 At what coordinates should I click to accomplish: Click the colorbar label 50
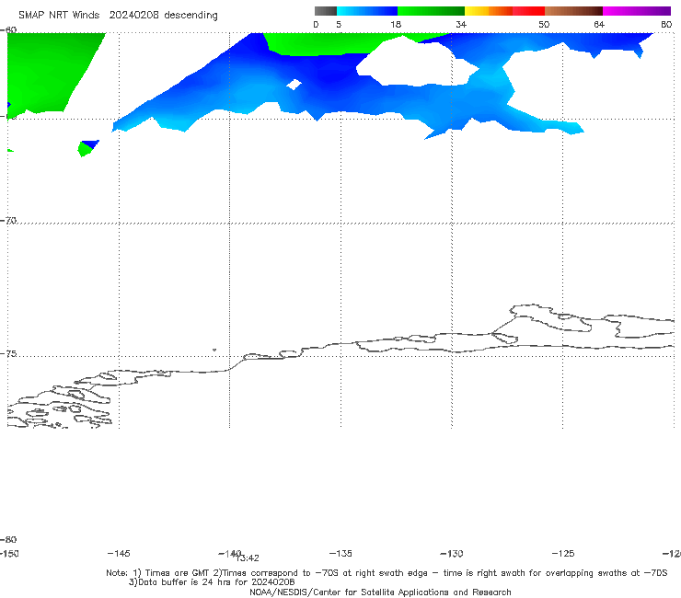[544, 24]
